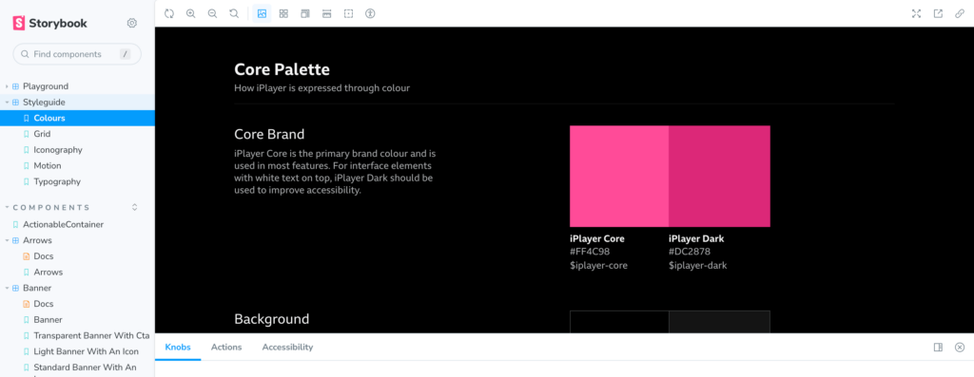This screenshot has width=974, height=377.
Task: Collapse the Styleguide folder
Action: pyautogui.click(x=8, y=103)
